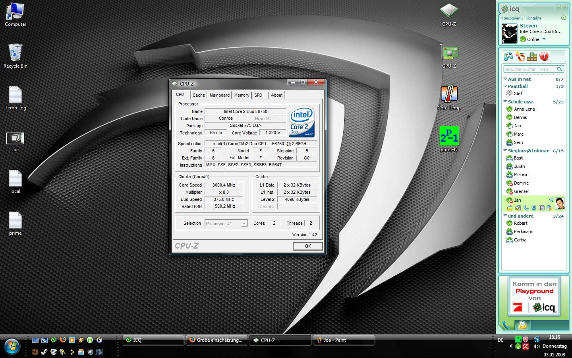Launch Steam from the quick launch bar
Image resolution: width=572 pixels, height=358 pixels.
tap(44, 352)
